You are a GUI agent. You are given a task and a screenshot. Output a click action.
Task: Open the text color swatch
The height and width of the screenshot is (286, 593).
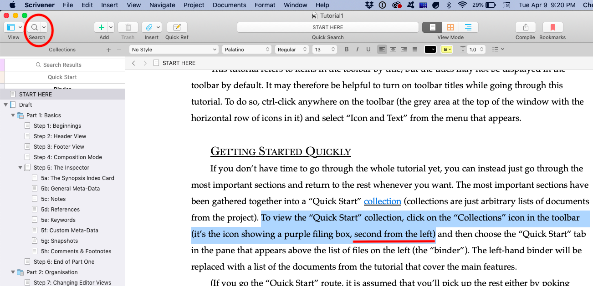[430, 49]
